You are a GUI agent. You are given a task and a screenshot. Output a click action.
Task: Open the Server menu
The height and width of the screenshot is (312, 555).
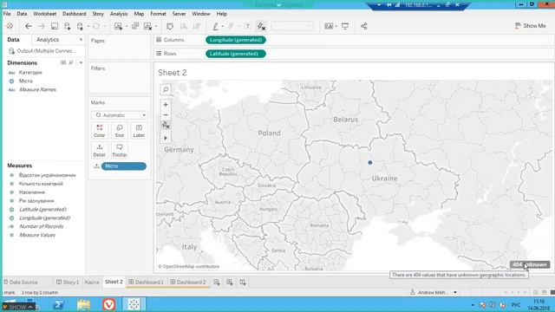tap(179, 14)
